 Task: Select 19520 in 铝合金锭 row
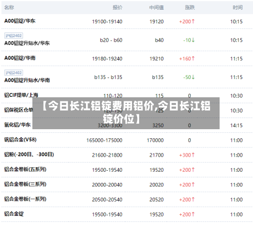point(156,214)
